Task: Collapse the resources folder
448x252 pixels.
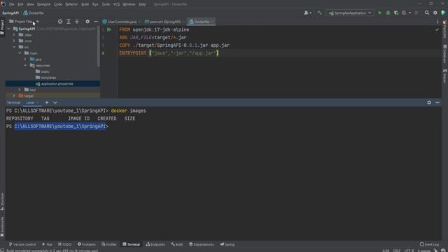Action: [25, 65]
